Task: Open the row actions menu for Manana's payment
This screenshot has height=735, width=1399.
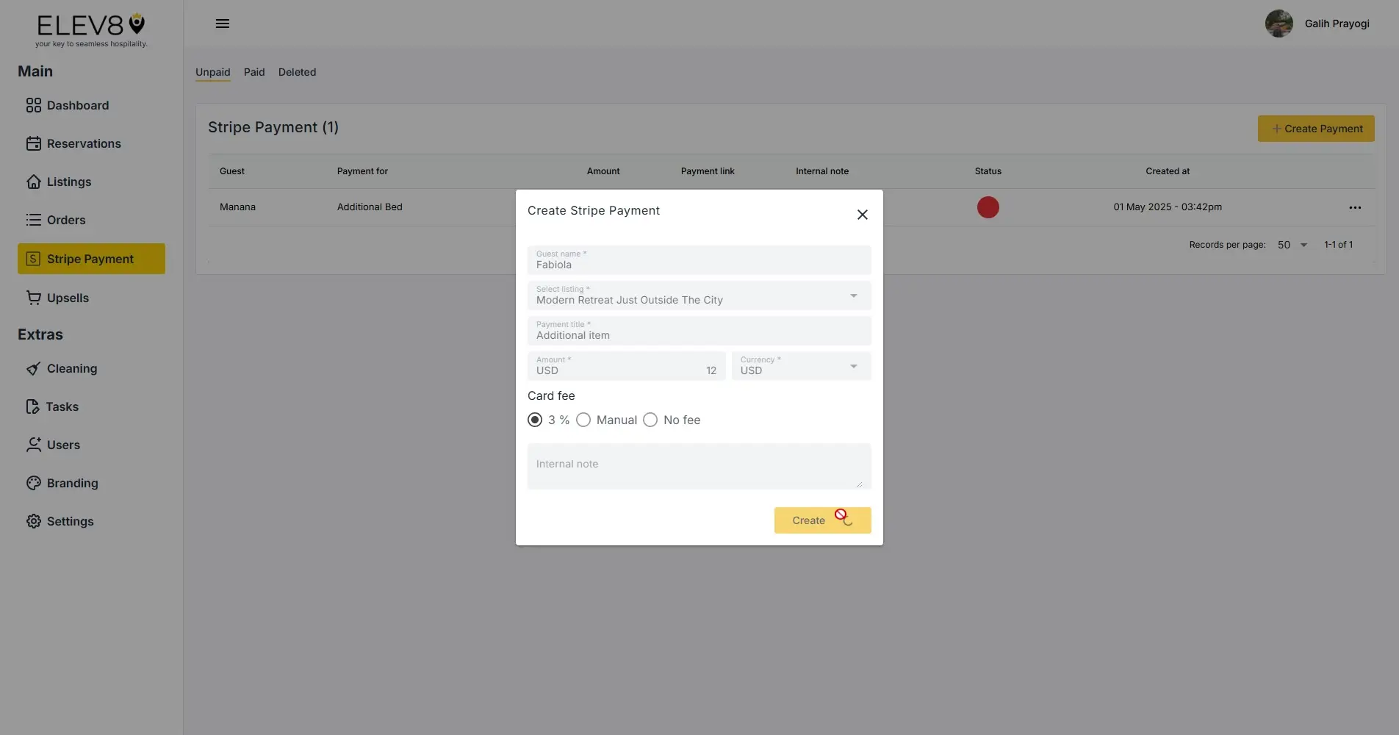Action: tap(1354, 207)
